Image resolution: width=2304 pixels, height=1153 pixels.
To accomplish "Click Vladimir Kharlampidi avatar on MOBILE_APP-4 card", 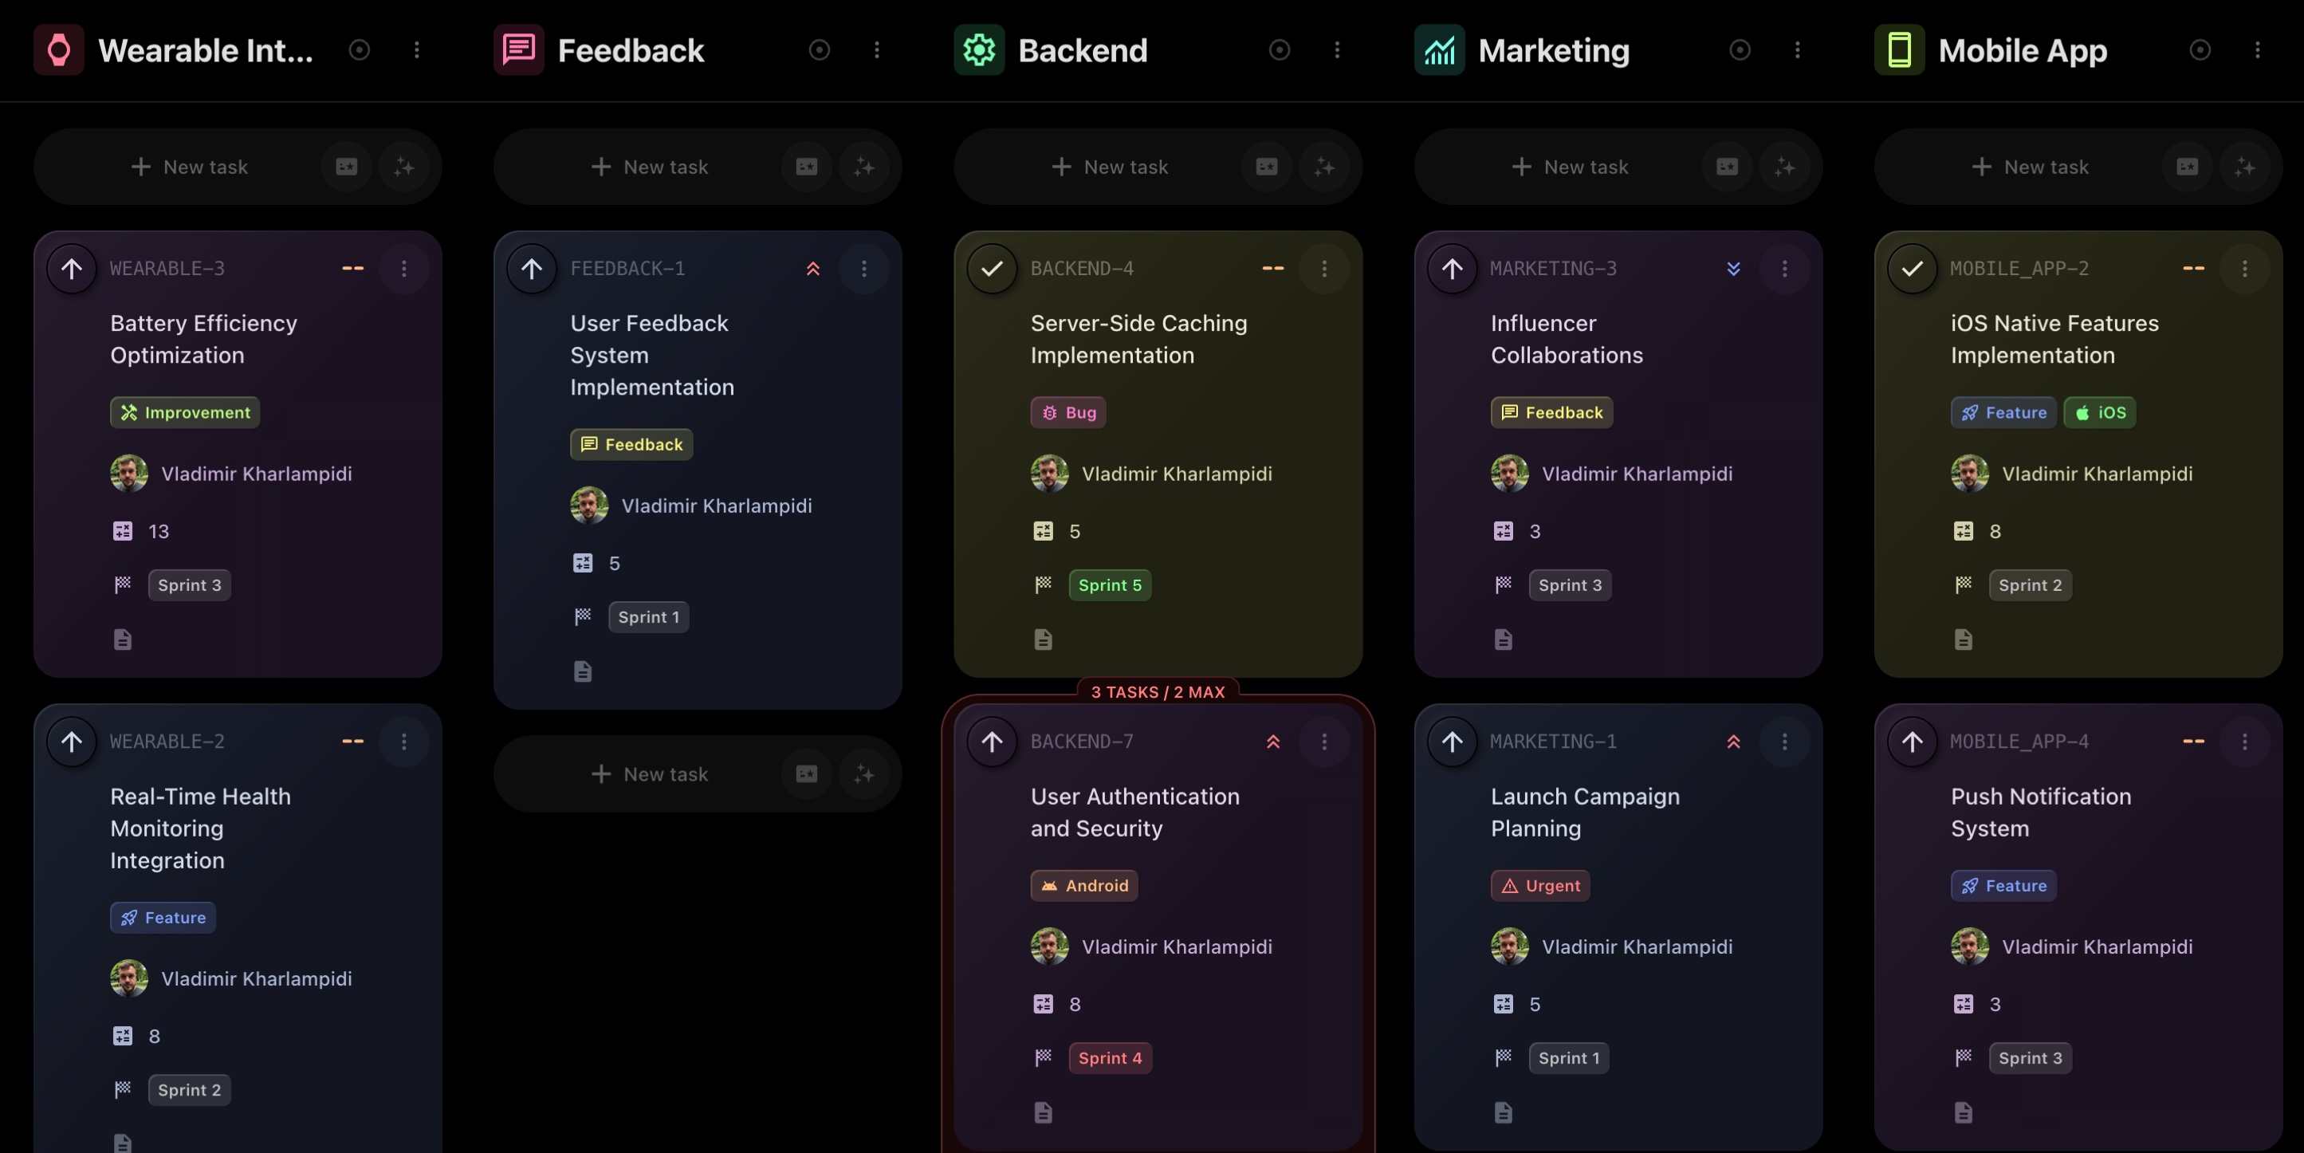I will click(x=1969, y=946).
